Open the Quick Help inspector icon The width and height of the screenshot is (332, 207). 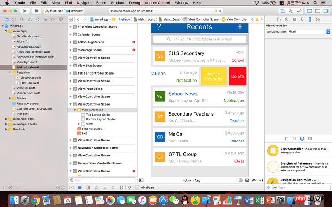point(286,19)
